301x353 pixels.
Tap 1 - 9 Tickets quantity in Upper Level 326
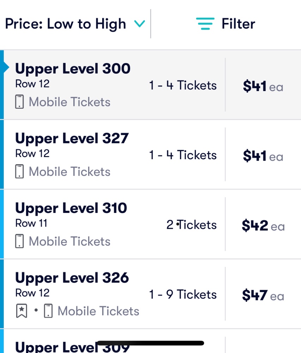(x=183, y=294)
